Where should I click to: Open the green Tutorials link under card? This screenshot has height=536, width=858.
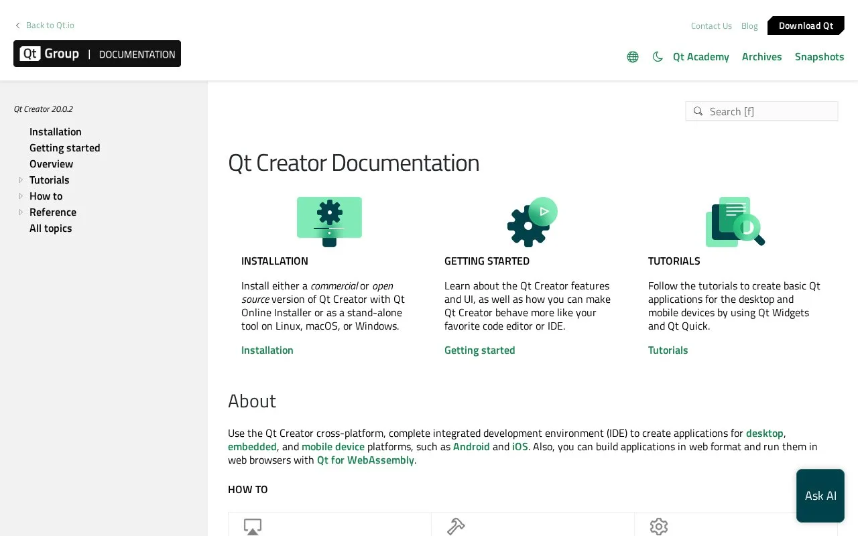click(x=668, y=350)
